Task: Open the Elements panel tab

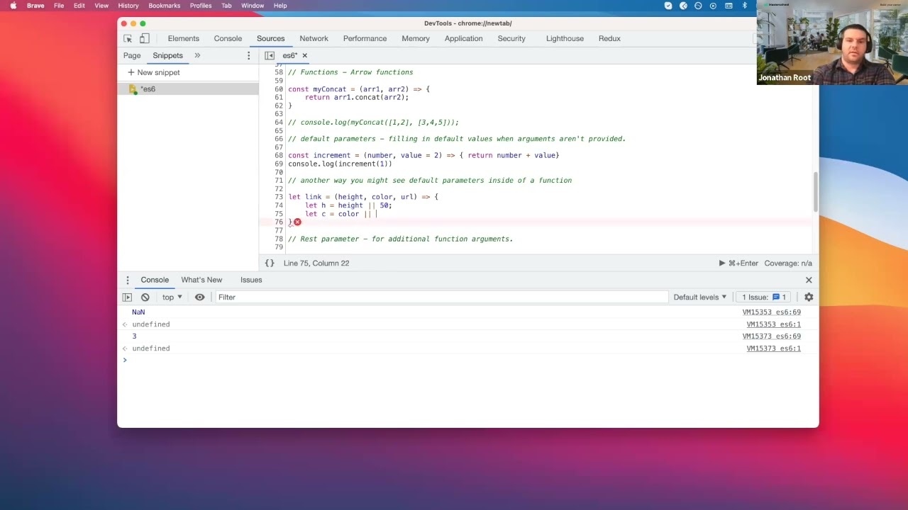Action: 184,38
